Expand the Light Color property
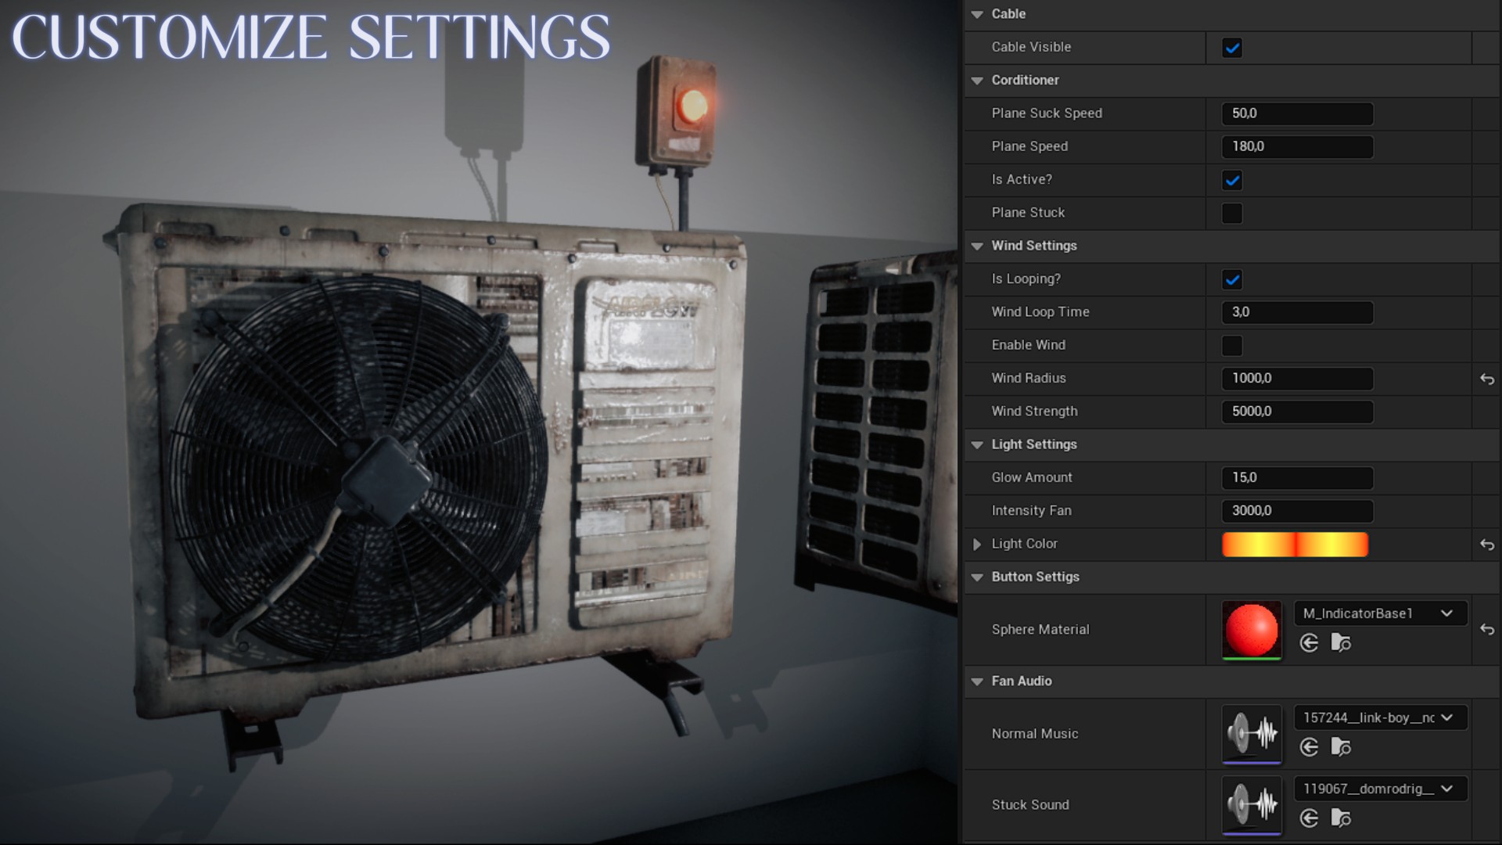1502x845 pixels. [977, 544]
